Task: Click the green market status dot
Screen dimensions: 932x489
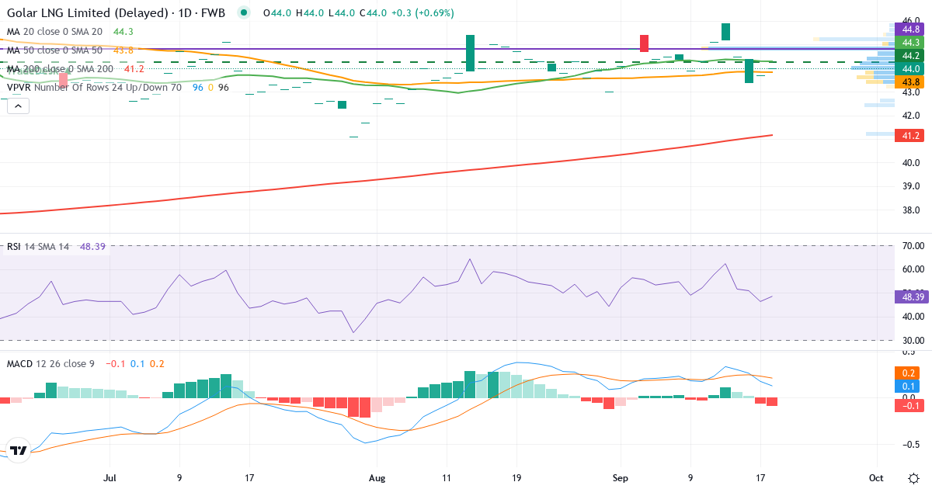Action: point(244,12)
